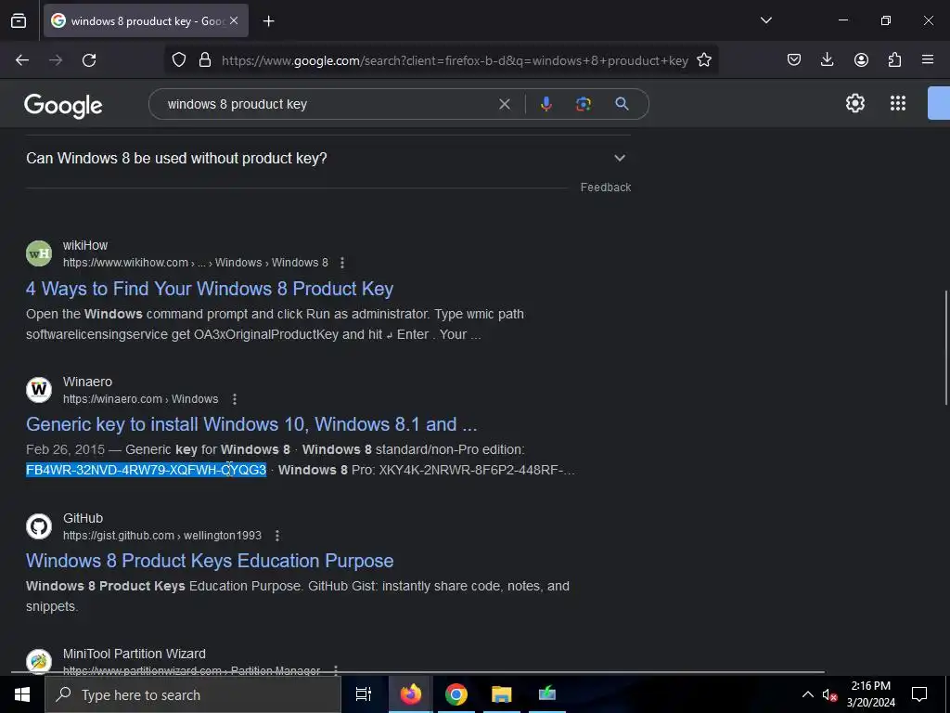Click gist.github.com URL breadcrumb
Image resolution: width=950 pixels, height=713 pixels.
tap(162, 536)
